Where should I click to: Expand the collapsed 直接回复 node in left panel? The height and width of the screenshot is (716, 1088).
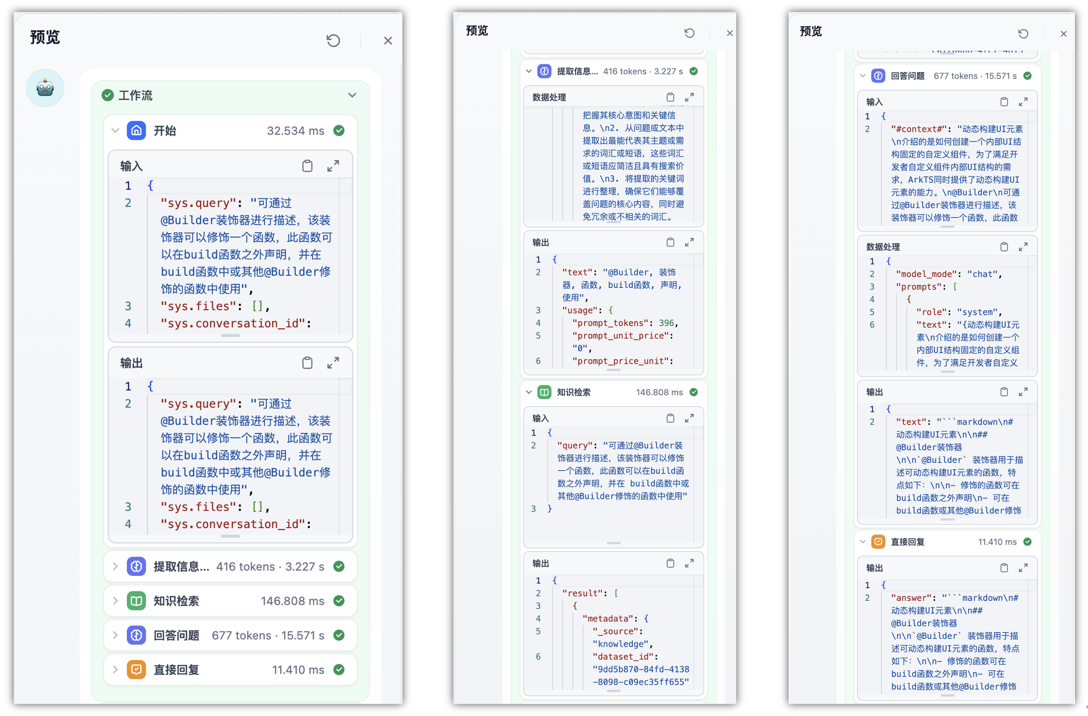click(x=115, y=670)
